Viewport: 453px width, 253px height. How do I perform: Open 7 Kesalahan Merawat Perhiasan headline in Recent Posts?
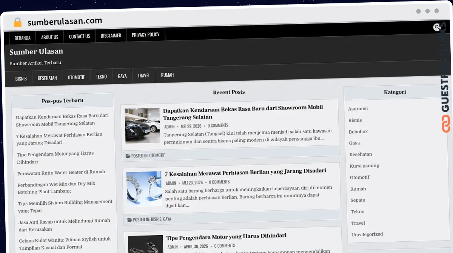(x=245, y=172)
